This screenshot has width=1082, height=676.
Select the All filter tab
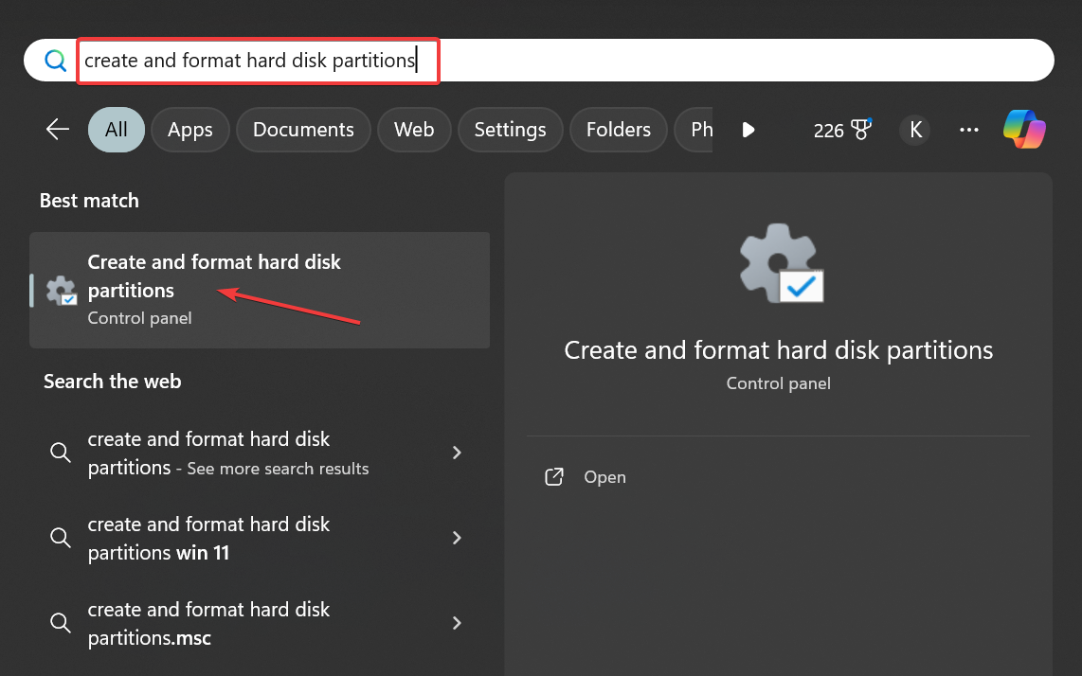pos(117,130)
